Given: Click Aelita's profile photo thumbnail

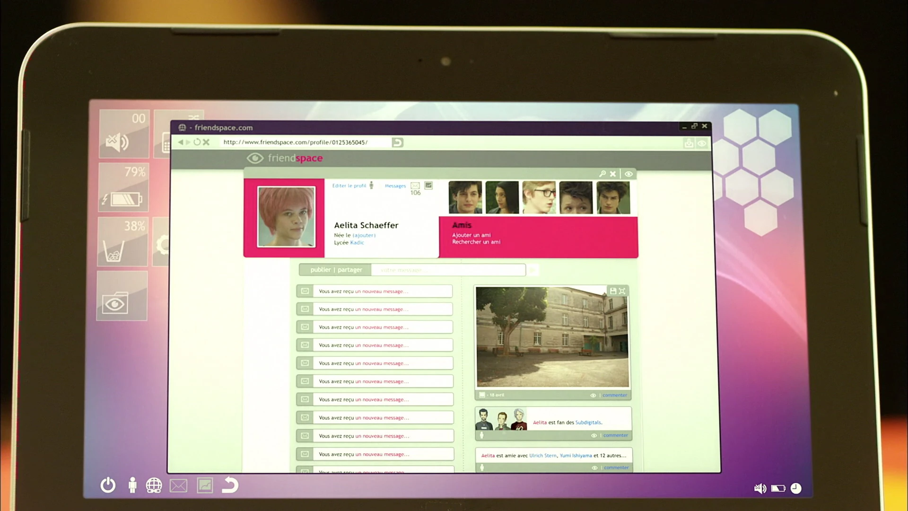Looking at the screenshot, I should pos(286,217).
